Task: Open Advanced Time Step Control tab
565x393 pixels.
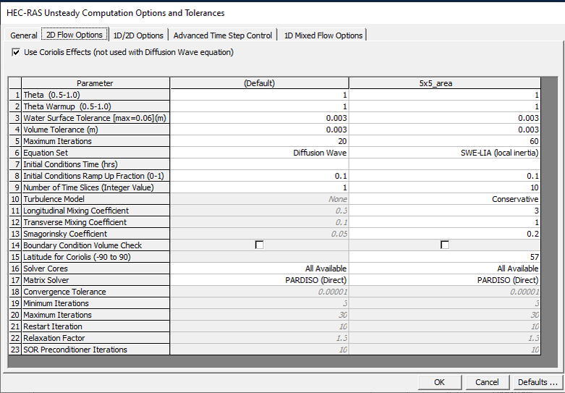Action: 223,35
